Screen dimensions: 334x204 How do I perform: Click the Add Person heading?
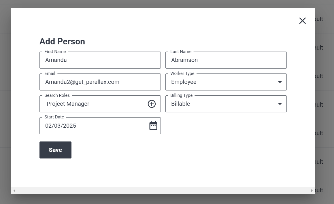point(62,41)
